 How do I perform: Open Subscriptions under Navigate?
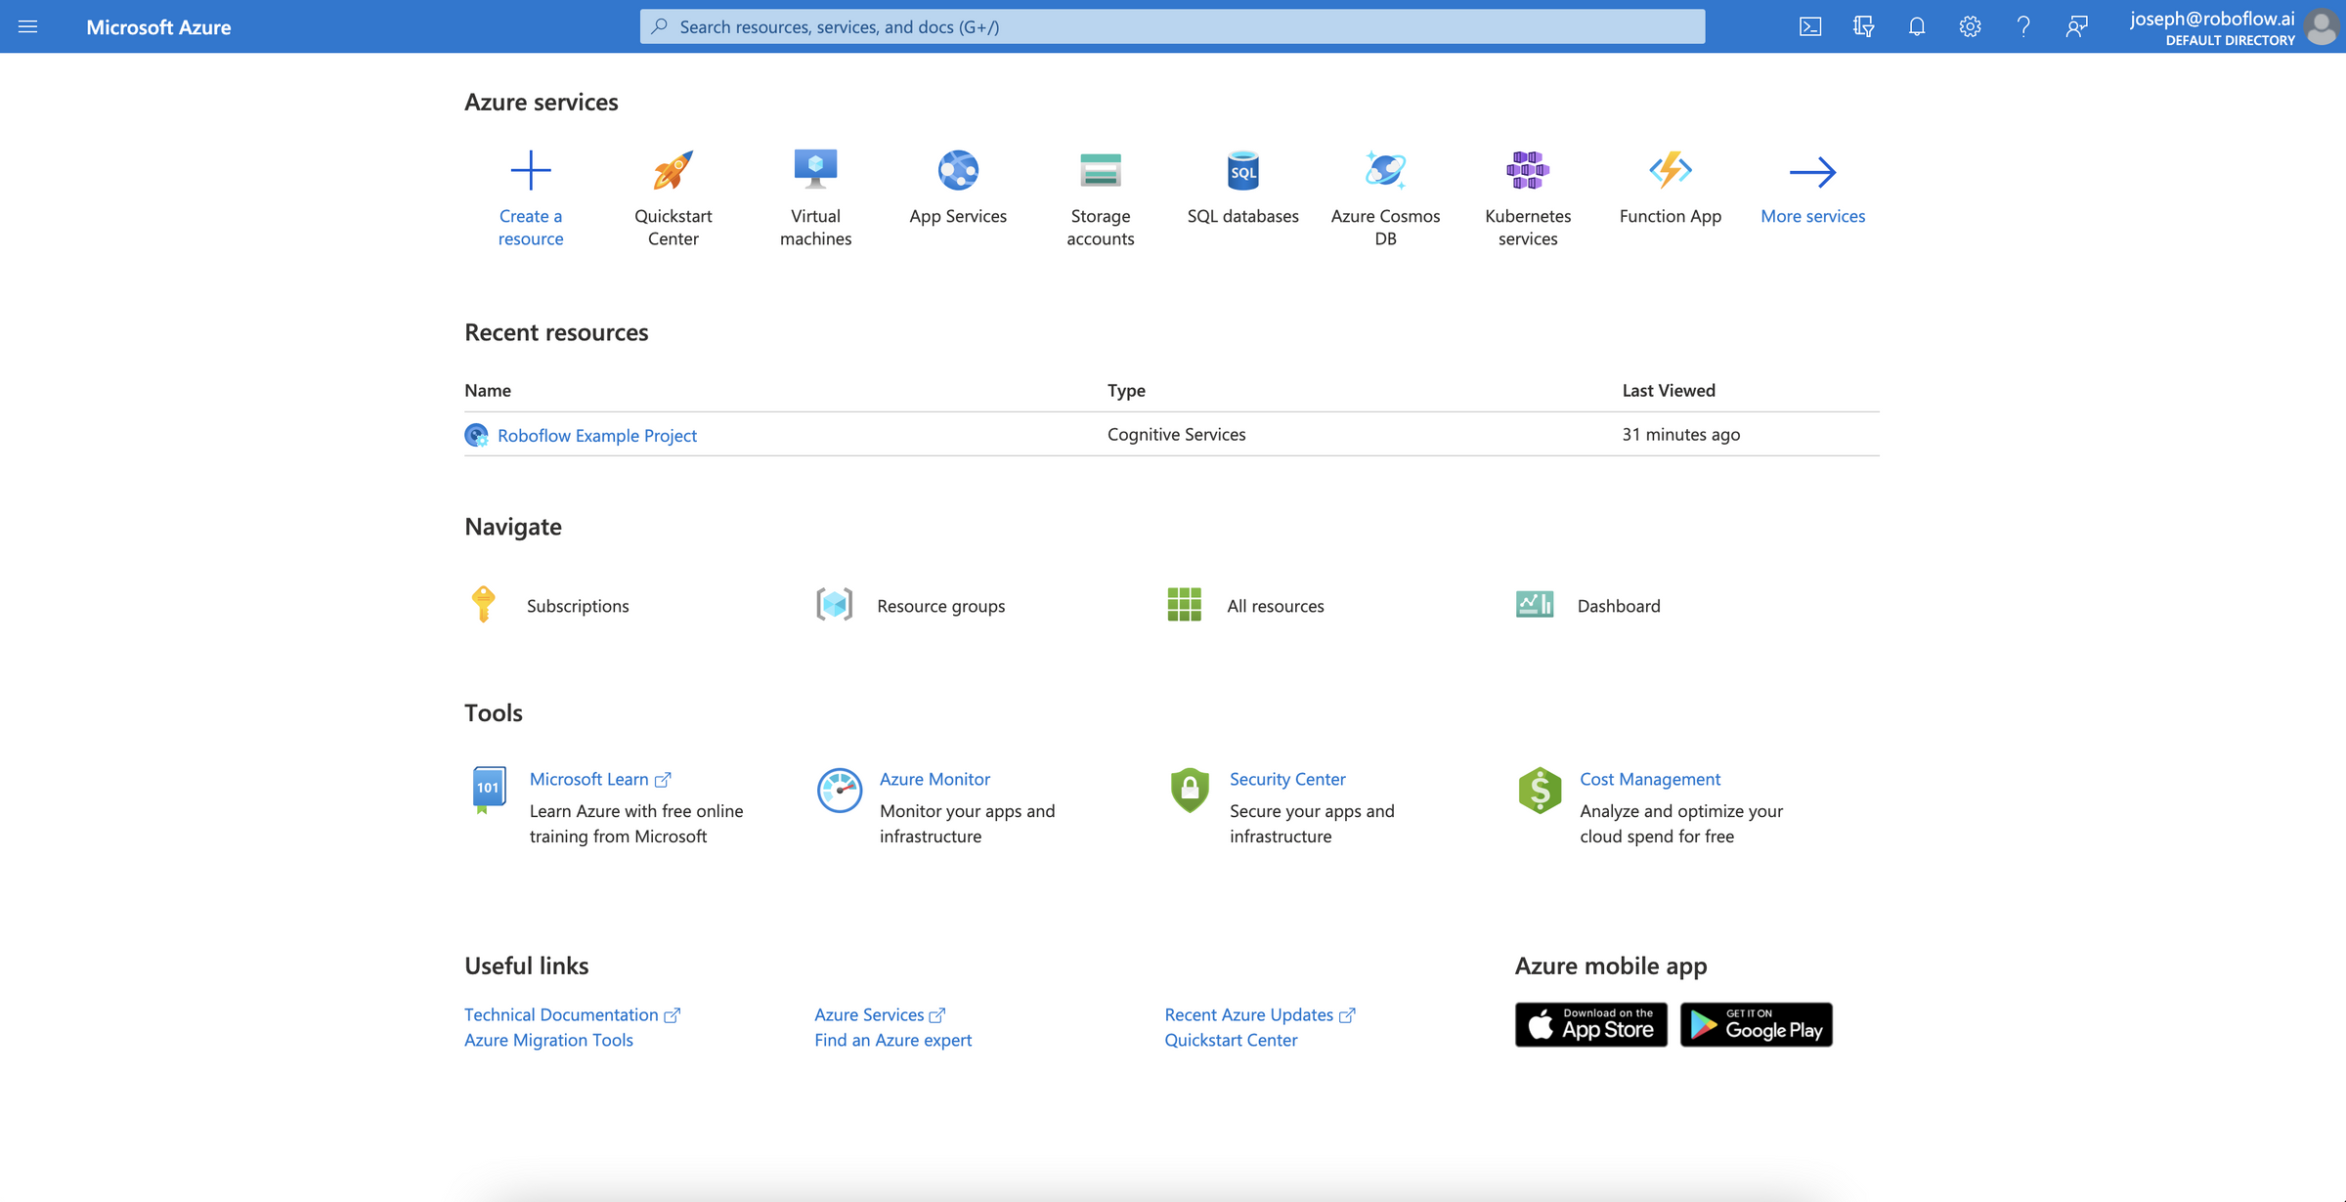(578, 605)
